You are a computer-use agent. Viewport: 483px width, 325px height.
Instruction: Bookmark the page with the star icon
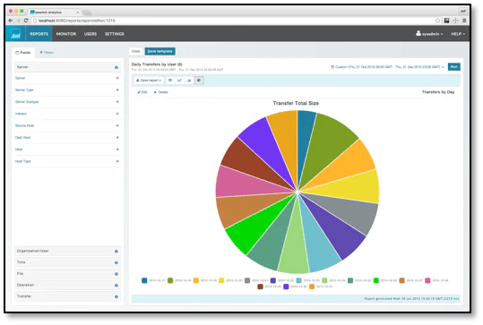click(437, 21)
